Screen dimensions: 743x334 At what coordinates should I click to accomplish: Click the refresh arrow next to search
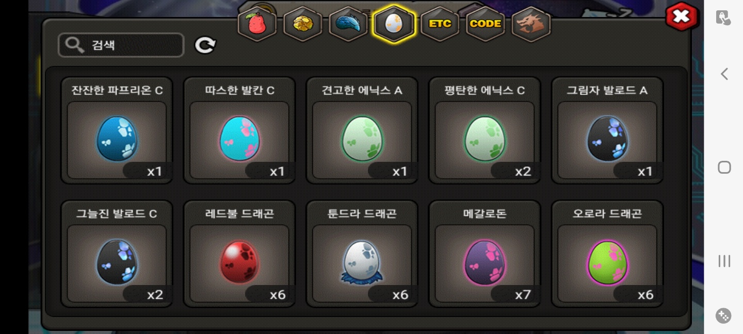pos(205,45)
